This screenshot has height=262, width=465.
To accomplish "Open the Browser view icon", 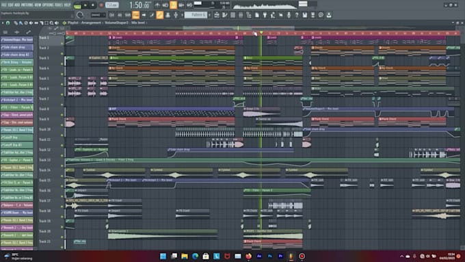I will pos(249,15).
